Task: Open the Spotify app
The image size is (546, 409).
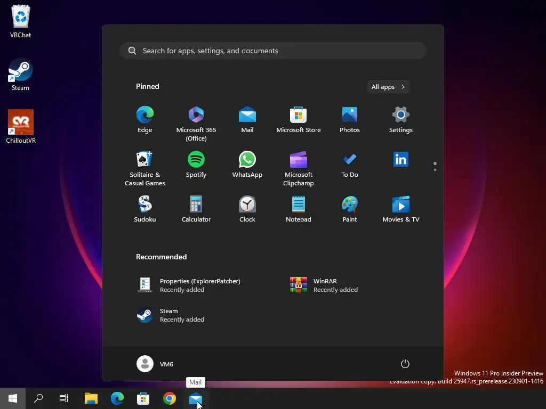Action: pos(196,165)
